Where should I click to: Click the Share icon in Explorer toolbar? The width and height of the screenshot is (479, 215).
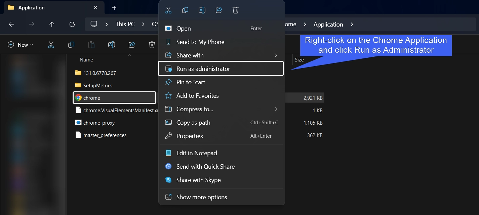pyautogui.click(x=132, y=45)
